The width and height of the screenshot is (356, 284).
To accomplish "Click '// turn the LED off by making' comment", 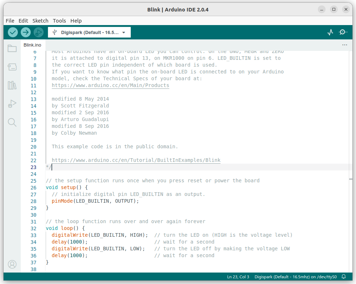I will pyautogui.click(x=222, y=249).
